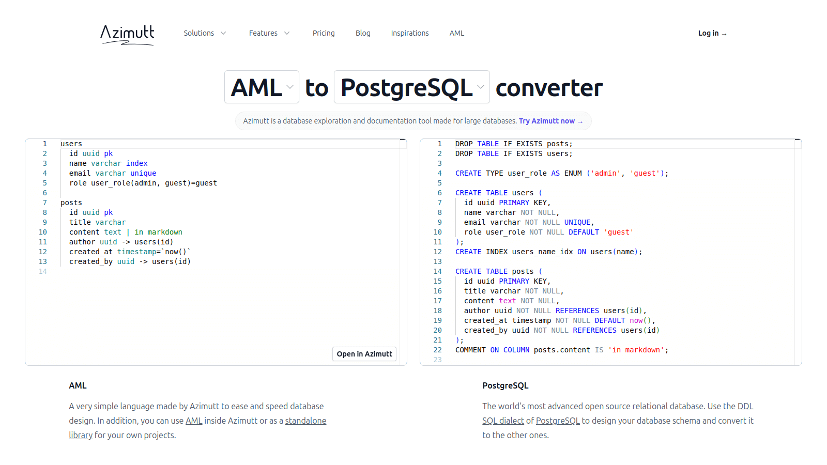
Task: Click line number 12 in SQL output
Action: (438, 252)
